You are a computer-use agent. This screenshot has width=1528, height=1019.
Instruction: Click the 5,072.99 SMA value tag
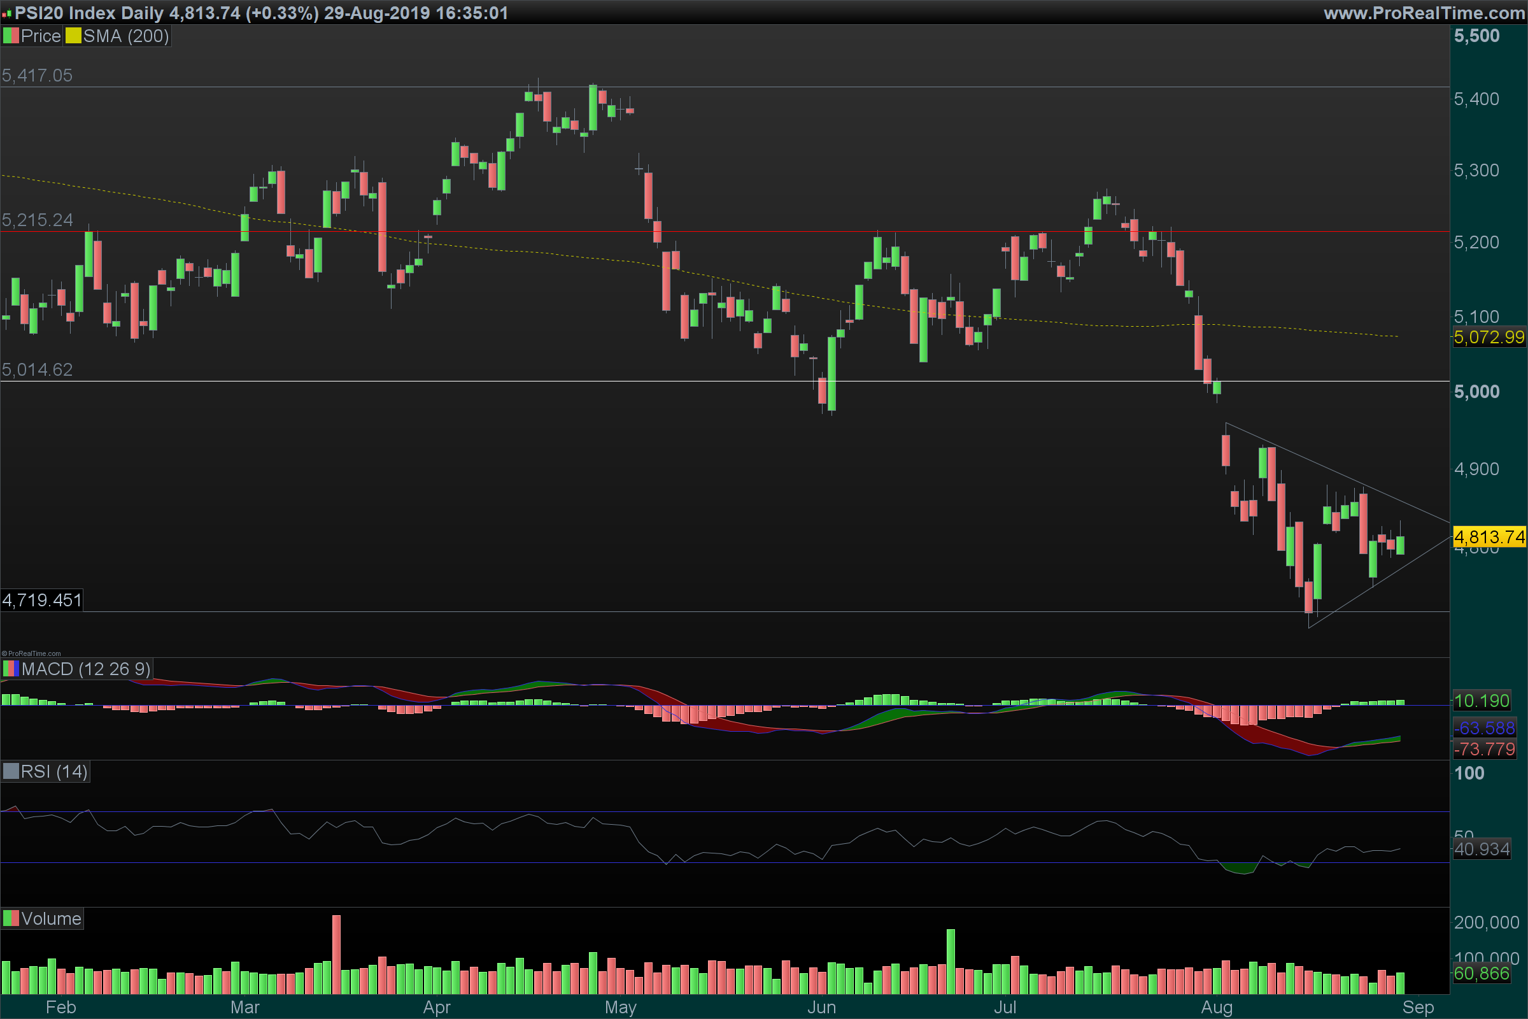1489,337
